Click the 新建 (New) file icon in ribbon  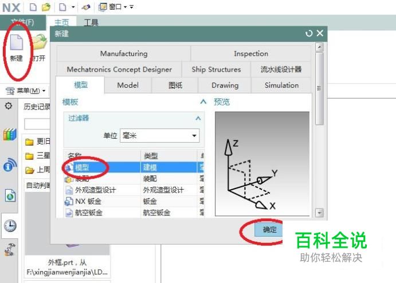point(17,42)
